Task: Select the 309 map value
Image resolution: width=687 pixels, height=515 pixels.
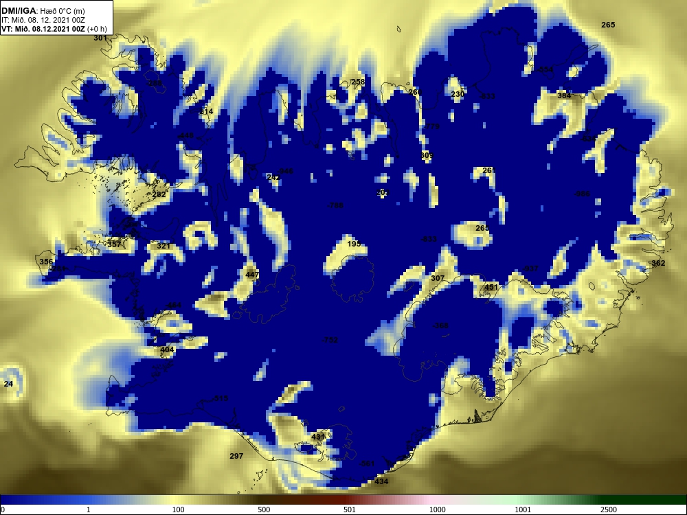Action: coord(427,155)
